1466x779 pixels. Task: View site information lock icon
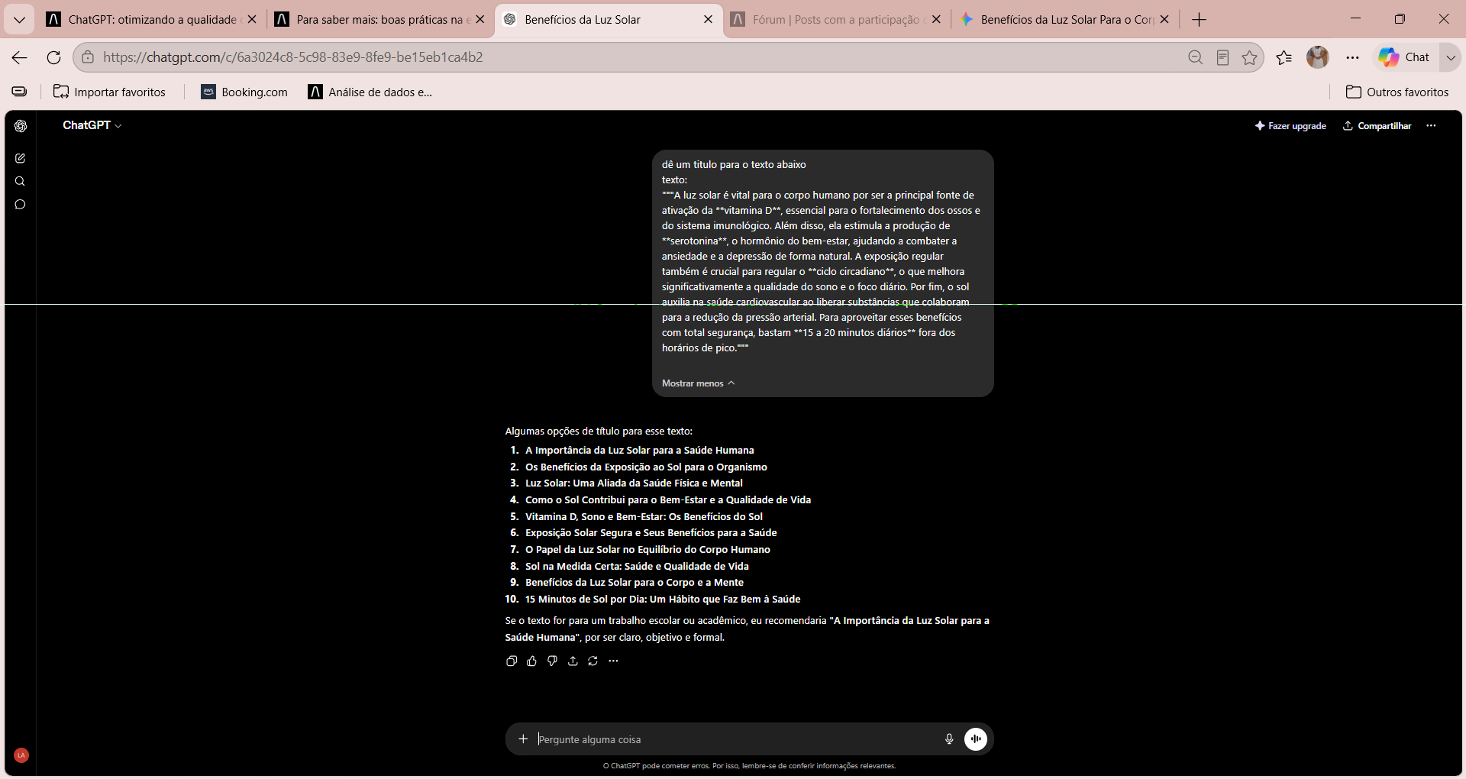88,57
